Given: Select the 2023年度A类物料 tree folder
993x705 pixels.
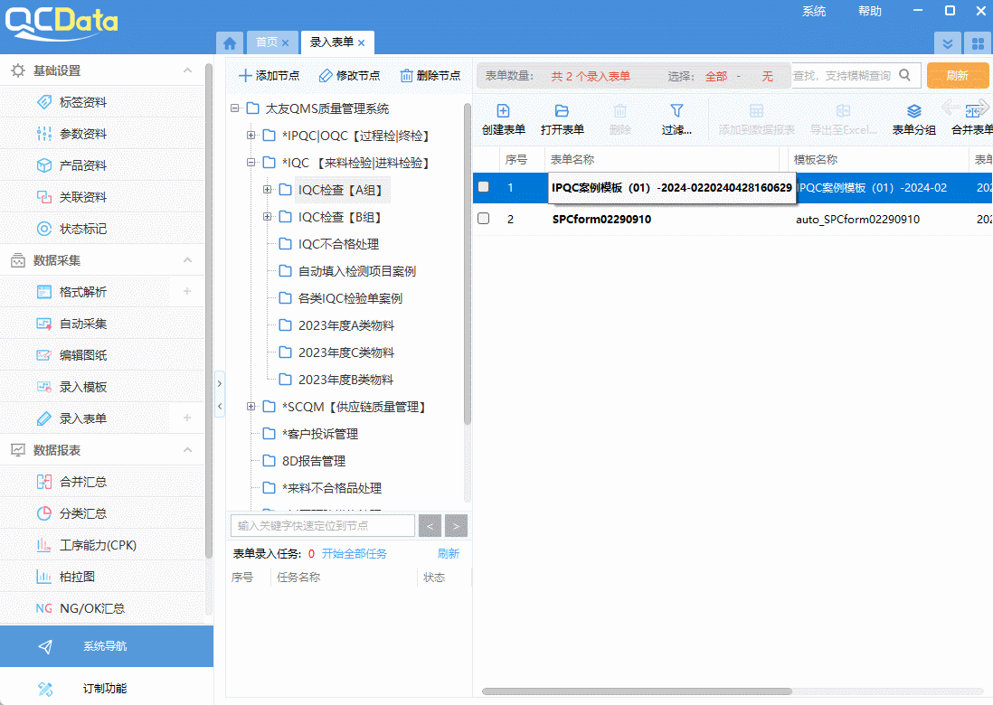Looking at the screenshot, I should coord(345,325).
